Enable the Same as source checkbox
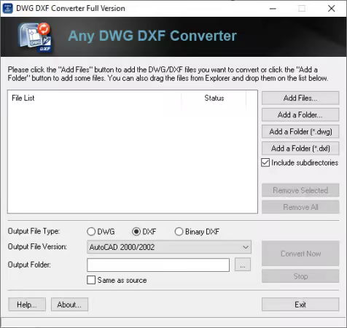The image size is (347, 328). (x=91, y=280)
